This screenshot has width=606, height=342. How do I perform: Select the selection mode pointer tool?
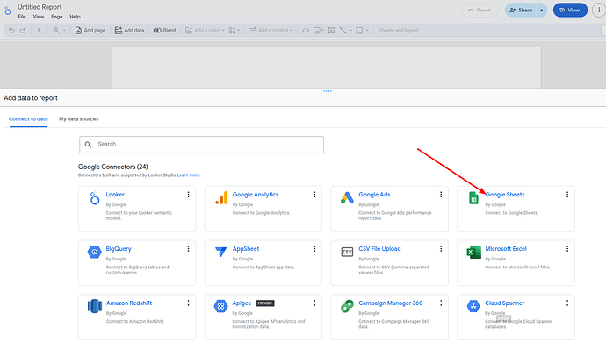pos(40,30)
